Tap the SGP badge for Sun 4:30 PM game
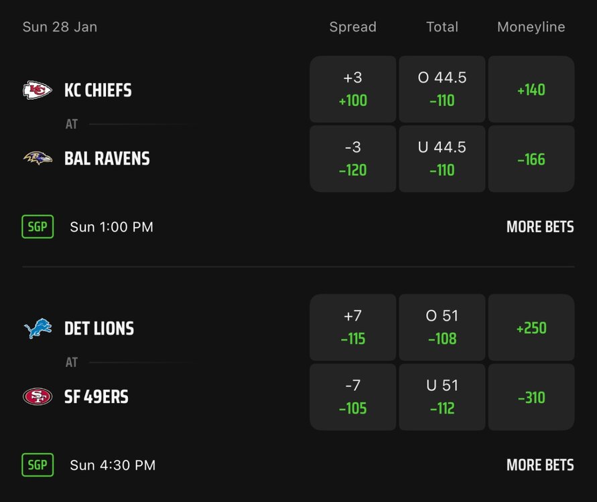597x502 pixels. pyautogui.click(x=37, y=465)
